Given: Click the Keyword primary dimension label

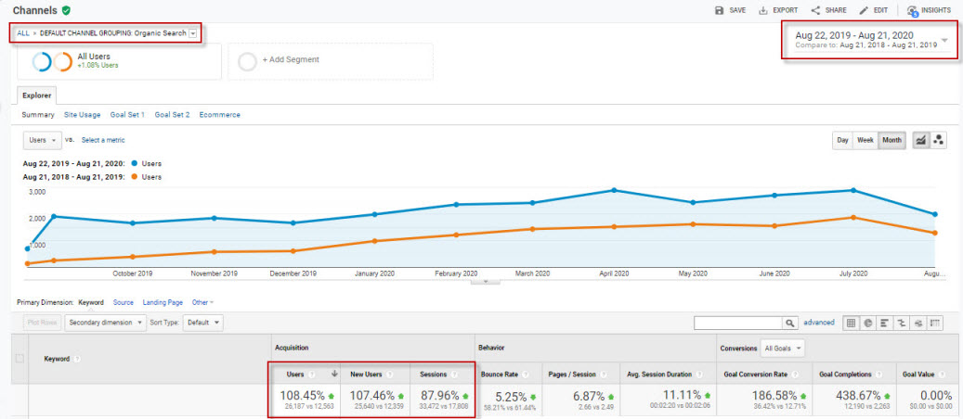Looking at the screenshot, I should click(91, 302).
